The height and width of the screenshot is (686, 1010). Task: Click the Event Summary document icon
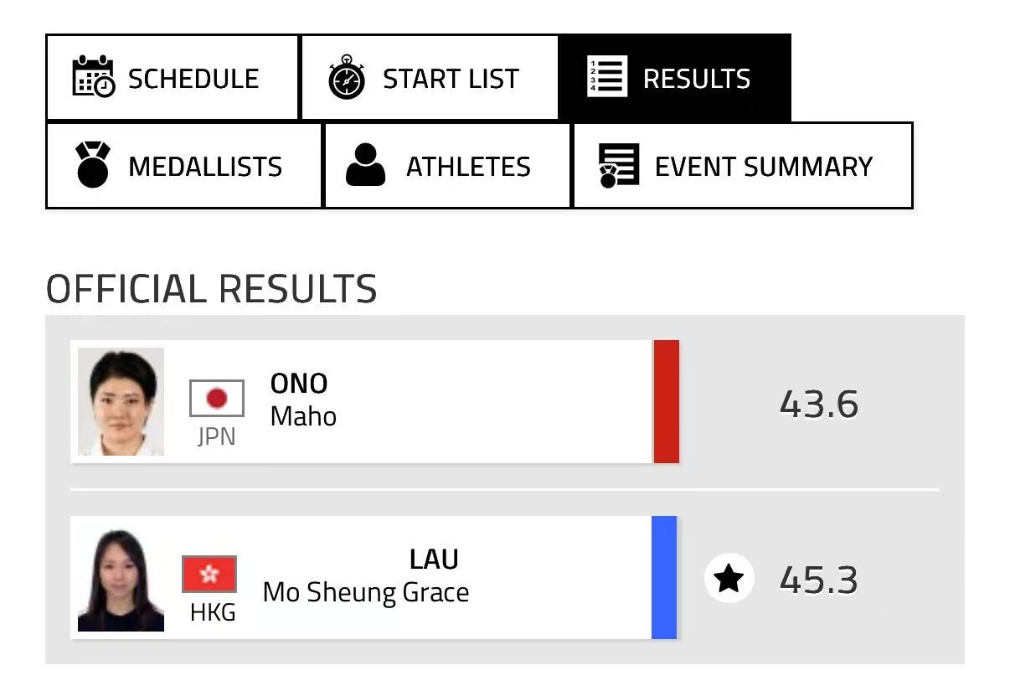coord(618,165)
